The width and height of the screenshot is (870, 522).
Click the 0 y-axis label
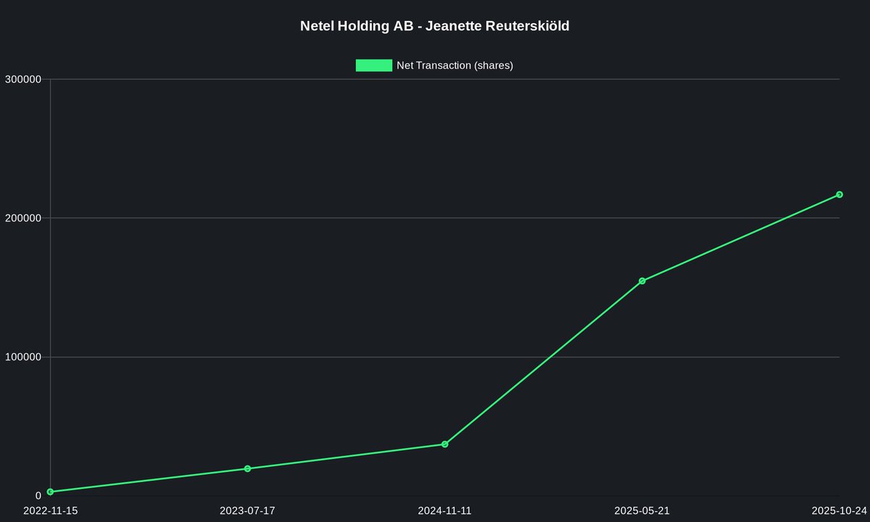39,496
